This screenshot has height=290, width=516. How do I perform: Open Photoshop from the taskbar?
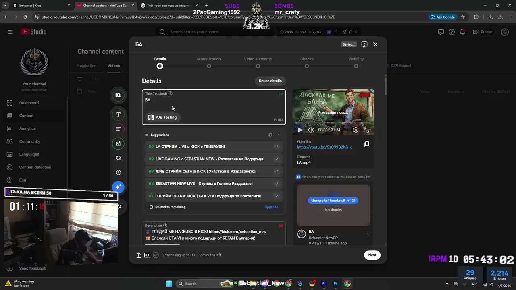click(335, 284)
